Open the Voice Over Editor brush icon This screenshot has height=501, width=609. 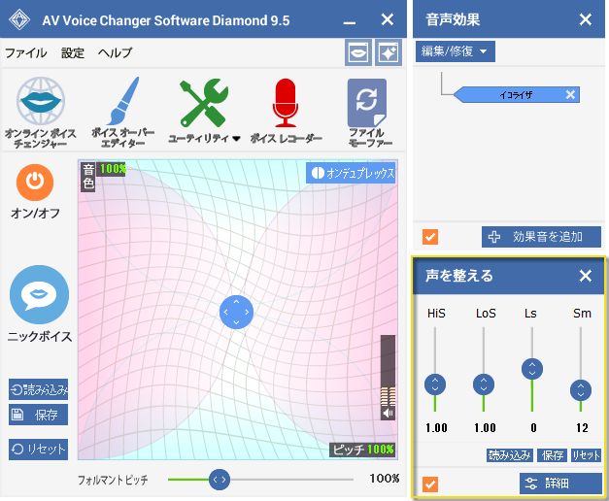122,101
